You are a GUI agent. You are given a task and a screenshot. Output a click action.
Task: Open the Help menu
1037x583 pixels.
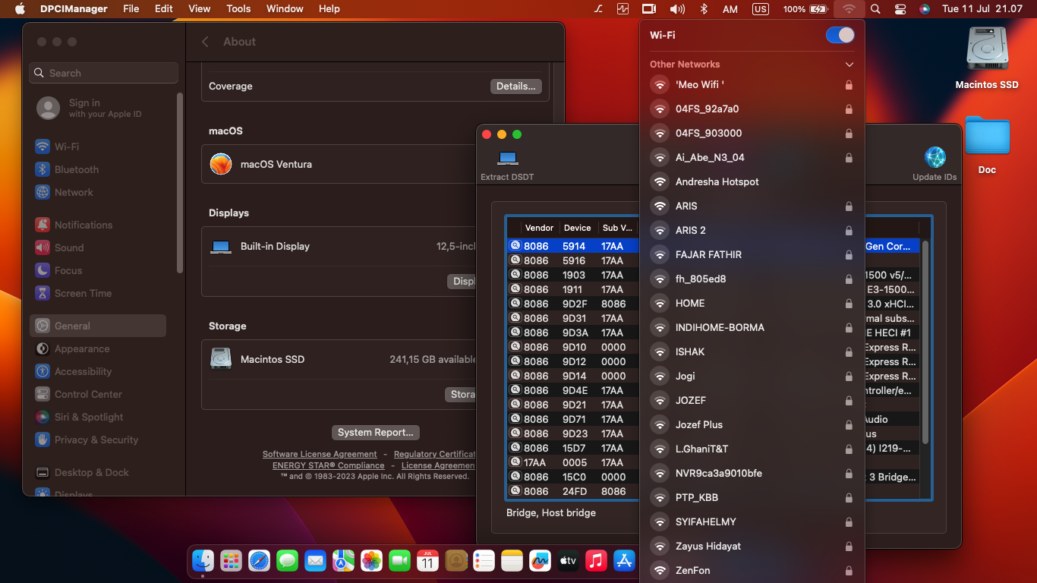coord(329,9)
